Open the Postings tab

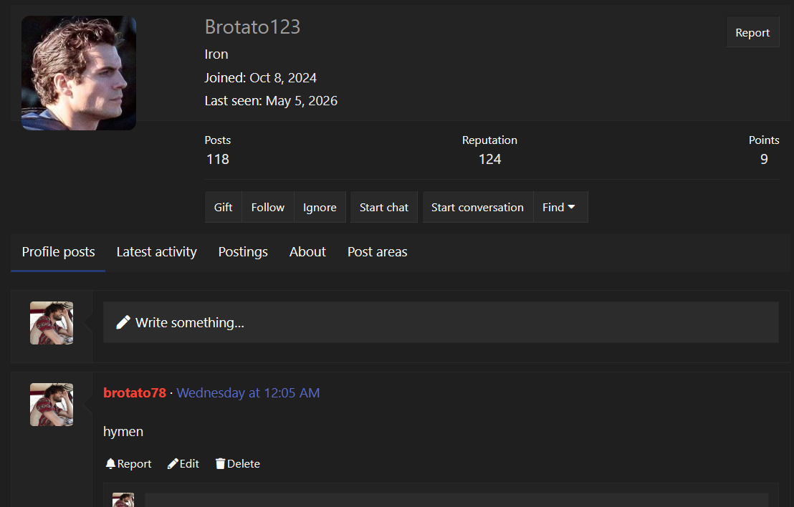[x=243, y=252]
